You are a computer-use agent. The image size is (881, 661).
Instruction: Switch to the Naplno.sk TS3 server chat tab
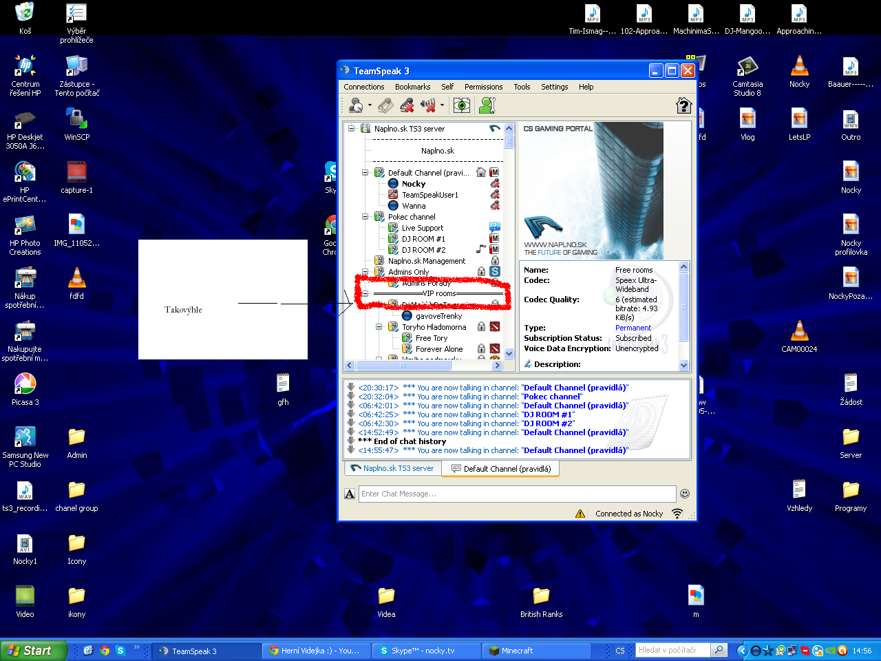(x=392, y=468)
